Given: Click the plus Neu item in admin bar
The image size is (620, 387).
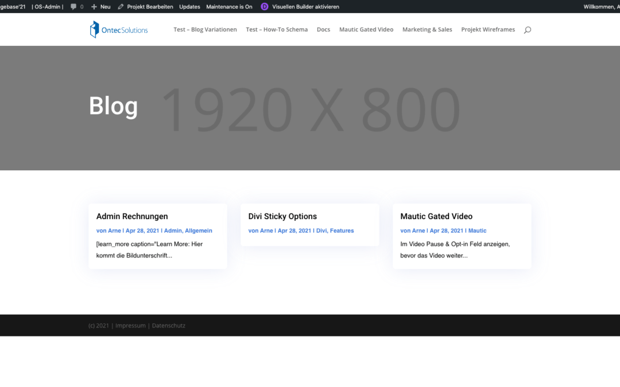Looking at the screenshot, I should click(x=100, y=7).
